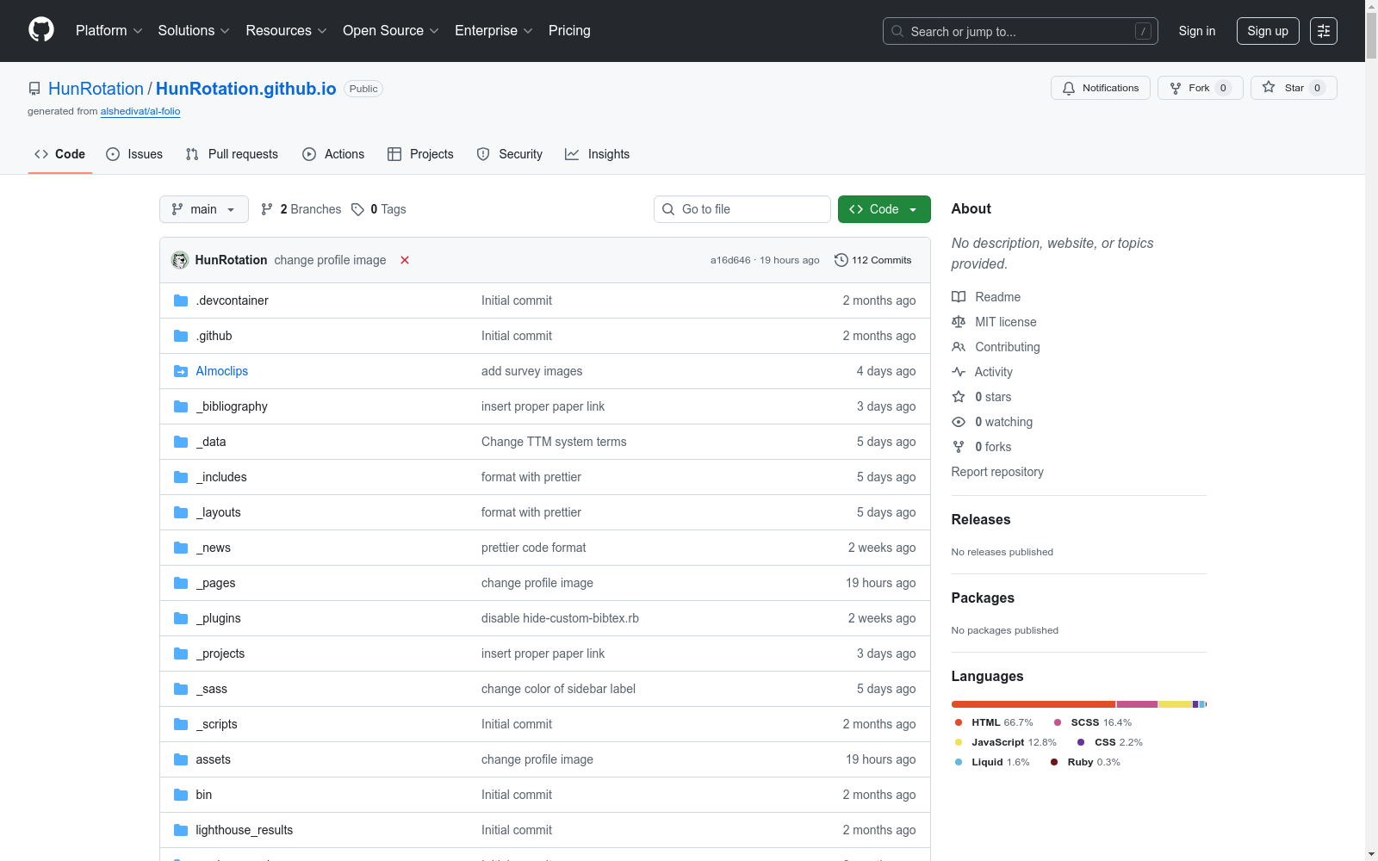Open the global navigation menu icon button
The width and height of the screenshot is (1378, 861).
pos(1324,31)
